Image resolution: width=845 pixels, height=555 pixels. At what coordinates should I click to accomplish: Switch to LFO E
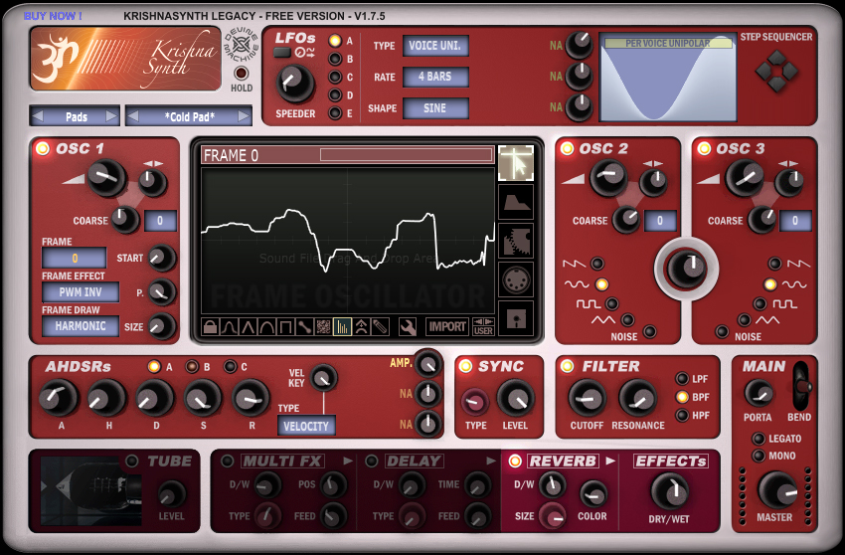click(335, 113)
